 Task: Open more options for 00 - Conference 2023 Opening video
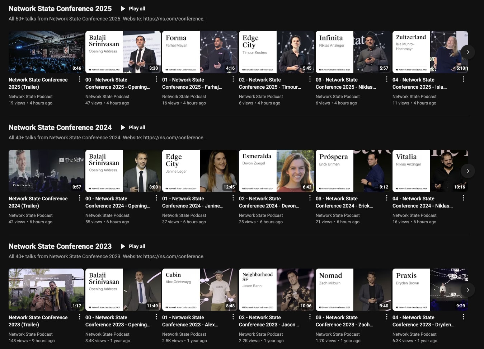156,317
